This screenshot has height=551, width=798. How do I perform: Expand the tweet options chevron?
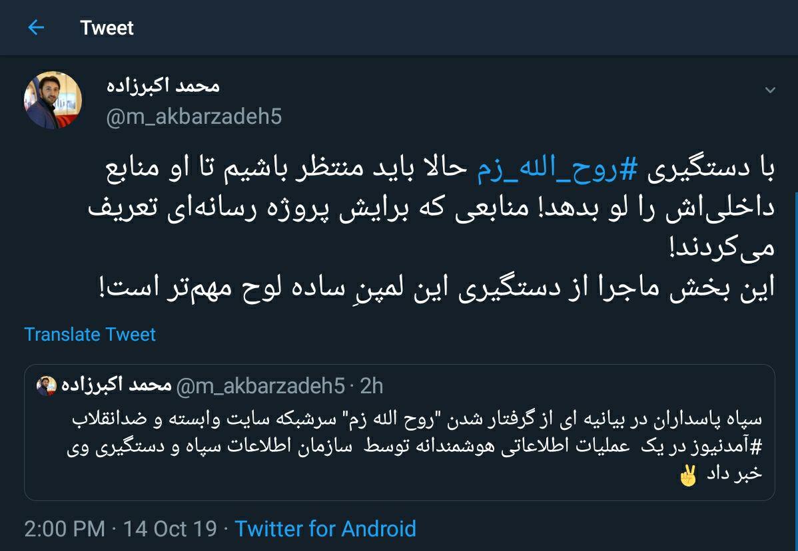click(769, 90)
